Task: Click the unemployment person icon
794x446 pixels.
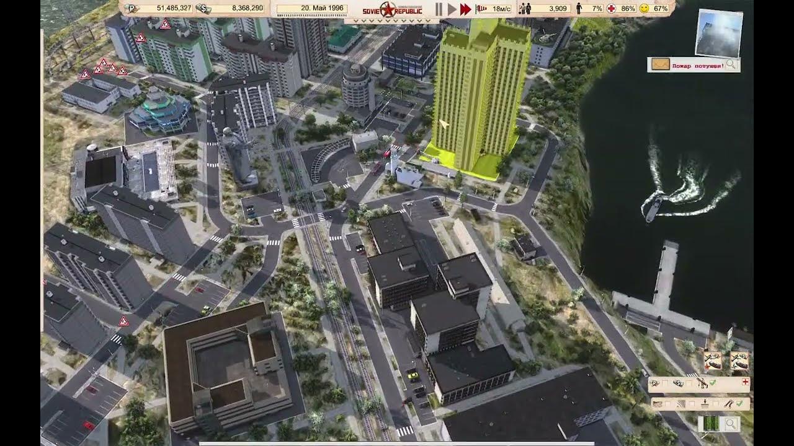Action: [579, 9]
